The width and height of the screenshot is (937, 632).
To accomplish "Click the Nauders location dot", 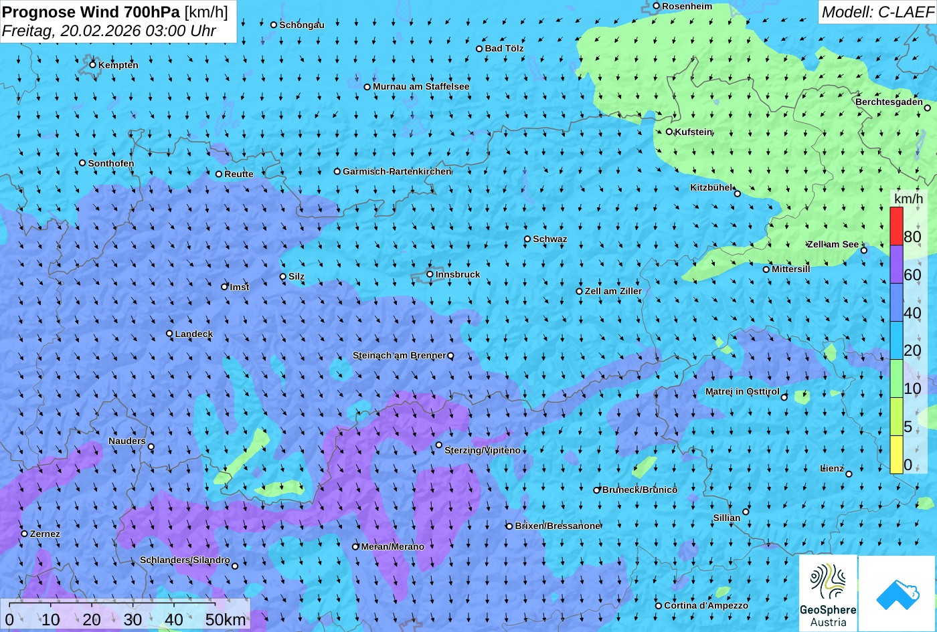I will tap(151, 447).
